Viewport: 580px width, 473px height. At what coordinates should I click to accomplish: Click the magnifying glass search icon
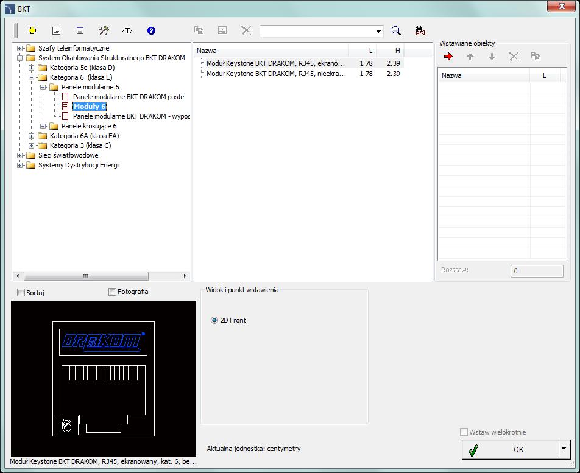(396, 30)
